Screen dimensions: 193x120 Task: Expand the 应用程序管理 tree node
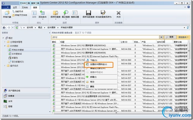pos(5,42)
